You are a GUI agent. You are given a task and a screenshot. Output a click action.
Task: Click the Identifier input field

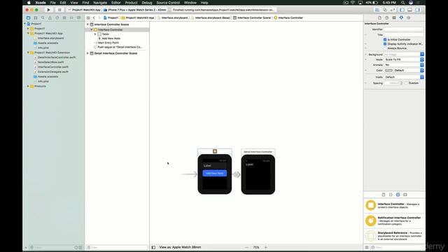pyautogui.click(x=404, y=29)
